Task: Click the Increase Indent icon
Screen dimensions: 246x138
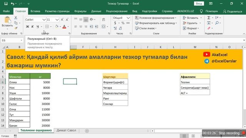Action: click(96, 26)
